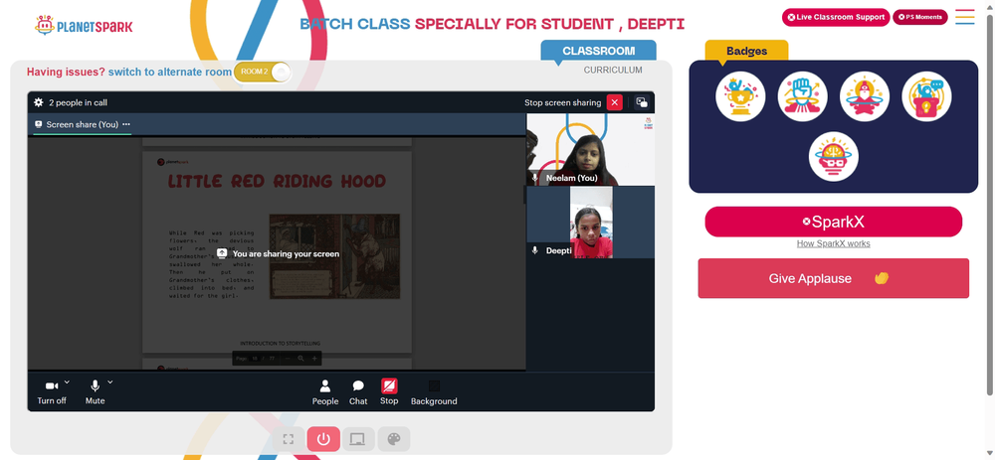
Task: Open the call settings gear icon
Action: [39, 102]
